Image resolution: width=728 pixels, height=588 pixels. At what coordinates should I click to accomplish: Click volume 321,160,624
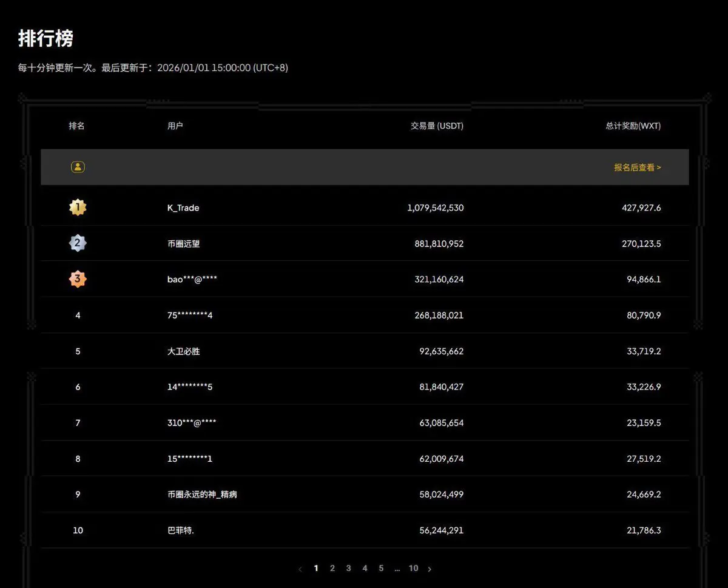[x=439, y=279]
